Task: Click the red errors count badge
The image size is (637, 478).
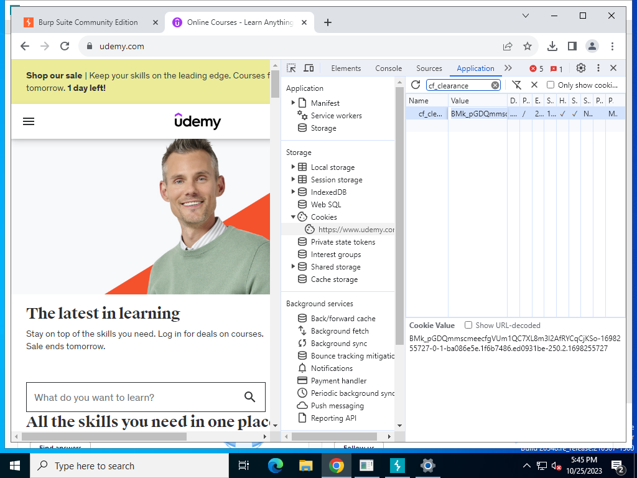Action: point(536,68)
